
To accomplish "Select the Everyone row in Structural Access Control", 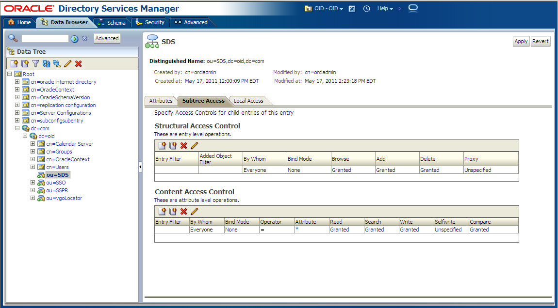I will tap(336, 170).
